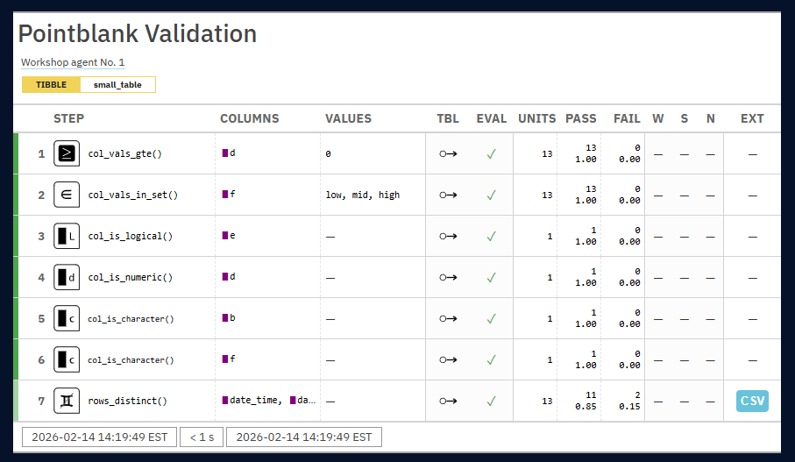Click the step 5 col_is_character icon
Screen dimensions: 795x462
coord(67,318)
